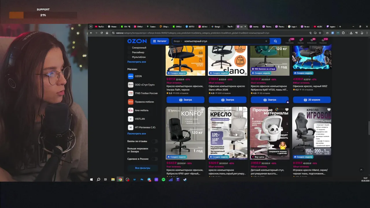Toggle the Сделано в России switch
Screen dimensions: 370x208
(155, 159)
